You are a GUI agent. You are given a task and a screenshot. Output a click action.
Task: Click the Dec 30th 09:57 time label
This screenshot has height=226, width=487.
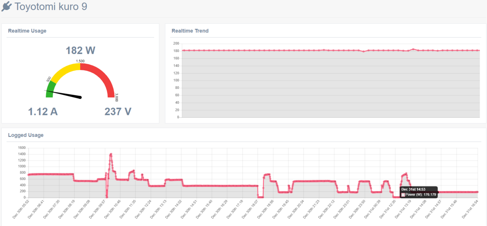click(x=97, y=209)
